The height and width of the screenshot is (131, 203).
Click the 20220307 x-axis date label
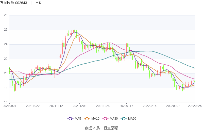point(173,106)
